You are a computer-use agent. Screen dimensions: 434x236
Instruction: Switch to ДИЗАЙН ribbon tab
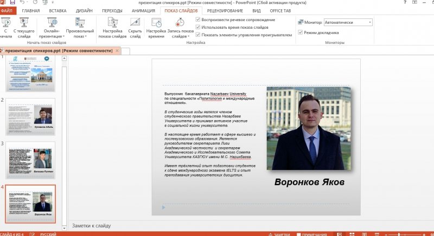tap(84, 11)
